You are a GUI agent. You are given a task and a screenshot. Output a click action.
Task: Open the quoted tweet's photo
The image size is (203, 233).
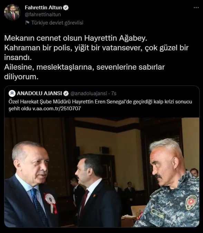tap(102, 172)
